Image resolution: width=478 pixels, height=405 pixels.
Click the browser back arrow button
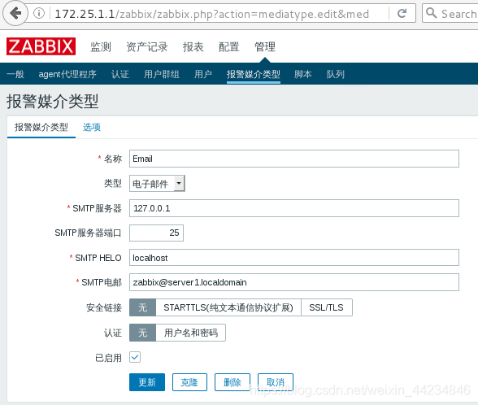15,13
